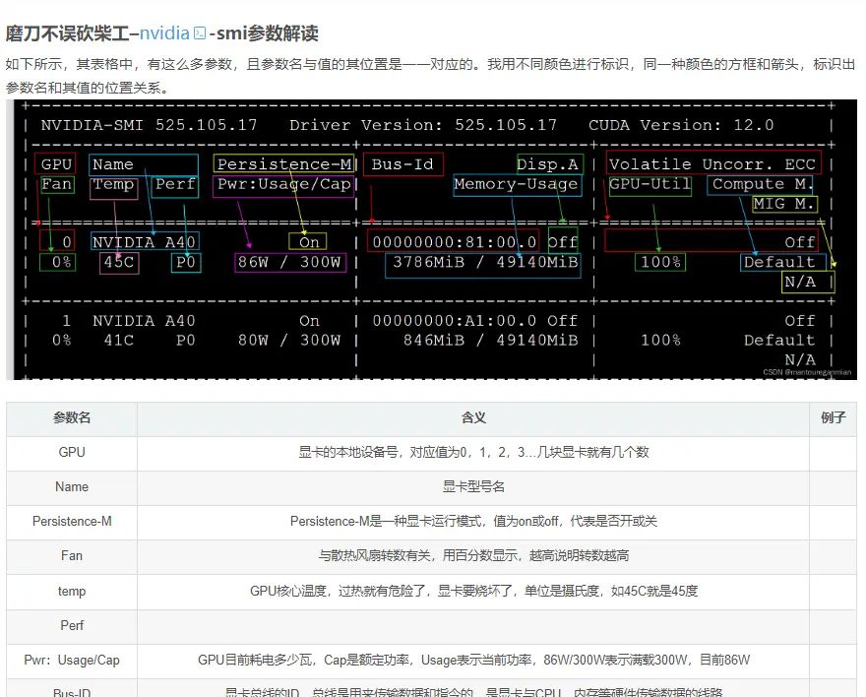Image resolution: width=866 pixels, height=697 pixels.
Task: Click the "含义" column header
Action: point(475,417)
